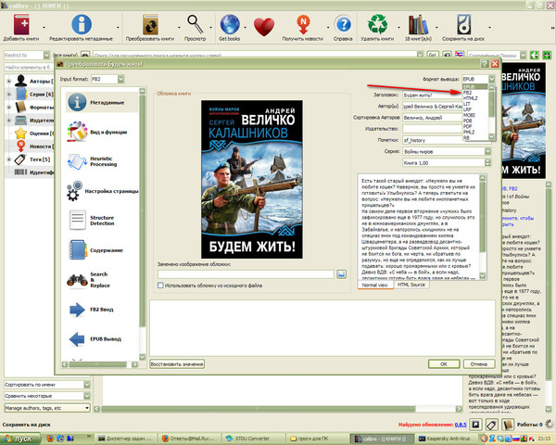The image size is (556, 445).
Task: Click the book title input field
Action: coord(432,95)
